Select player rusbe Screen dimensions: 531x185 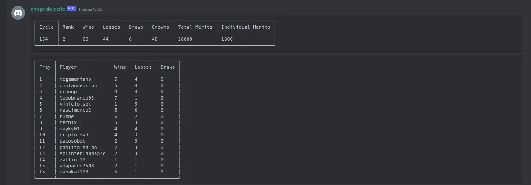pyautogui.click(x=67, y=116)
